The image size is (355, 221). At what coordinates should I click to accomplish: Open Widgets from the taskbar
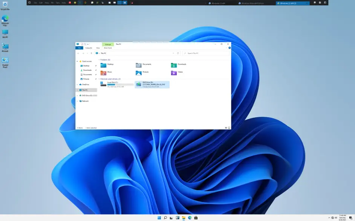coord(177,218)
